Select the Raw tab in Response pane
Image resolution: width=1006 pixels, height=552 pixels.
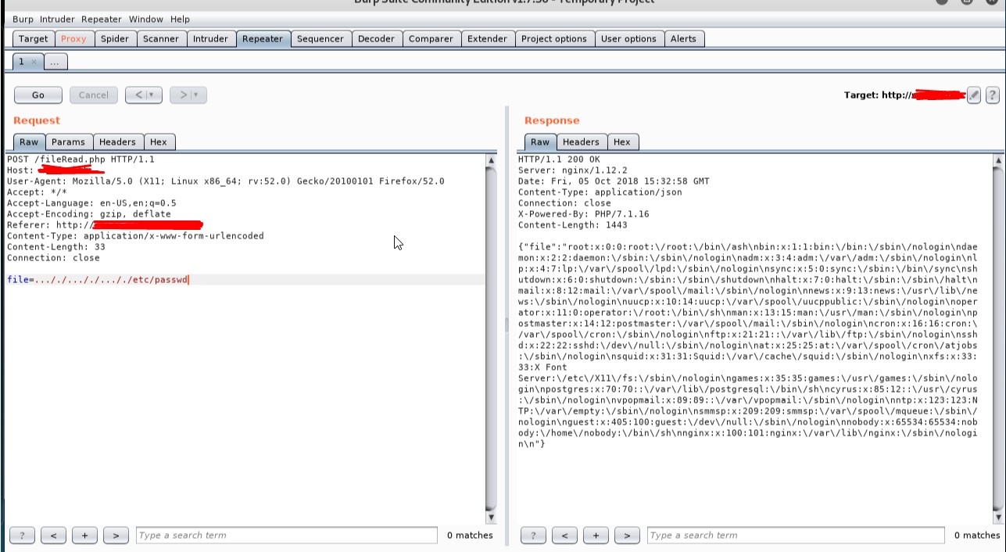click(540, 142)
